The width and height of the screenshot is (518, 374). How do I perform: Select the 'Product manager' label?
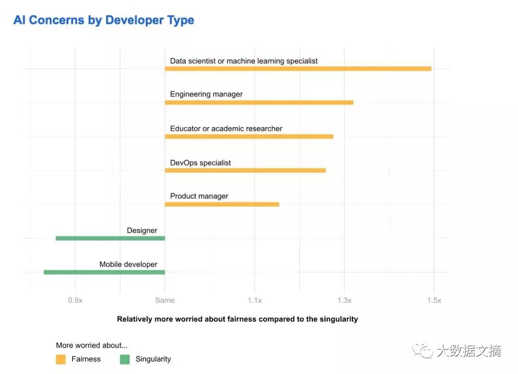199,196
